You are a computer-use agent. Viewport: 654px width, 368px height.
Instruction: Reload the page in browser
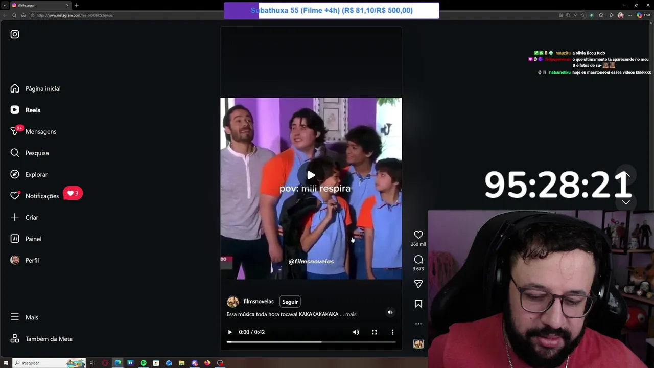[x=14, y=15]
